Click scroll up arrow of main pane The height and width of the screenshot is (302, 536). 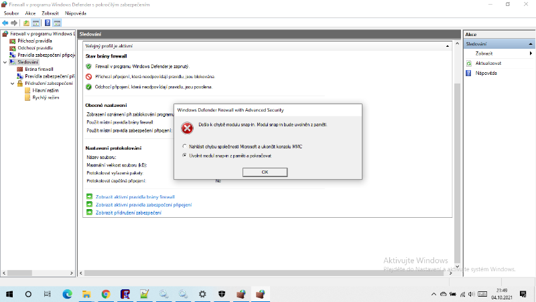tap(457, 43)
